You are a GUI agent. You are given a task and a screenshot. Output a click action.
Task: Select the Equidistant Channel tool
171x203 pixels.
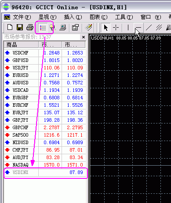(x=159, y=28)
